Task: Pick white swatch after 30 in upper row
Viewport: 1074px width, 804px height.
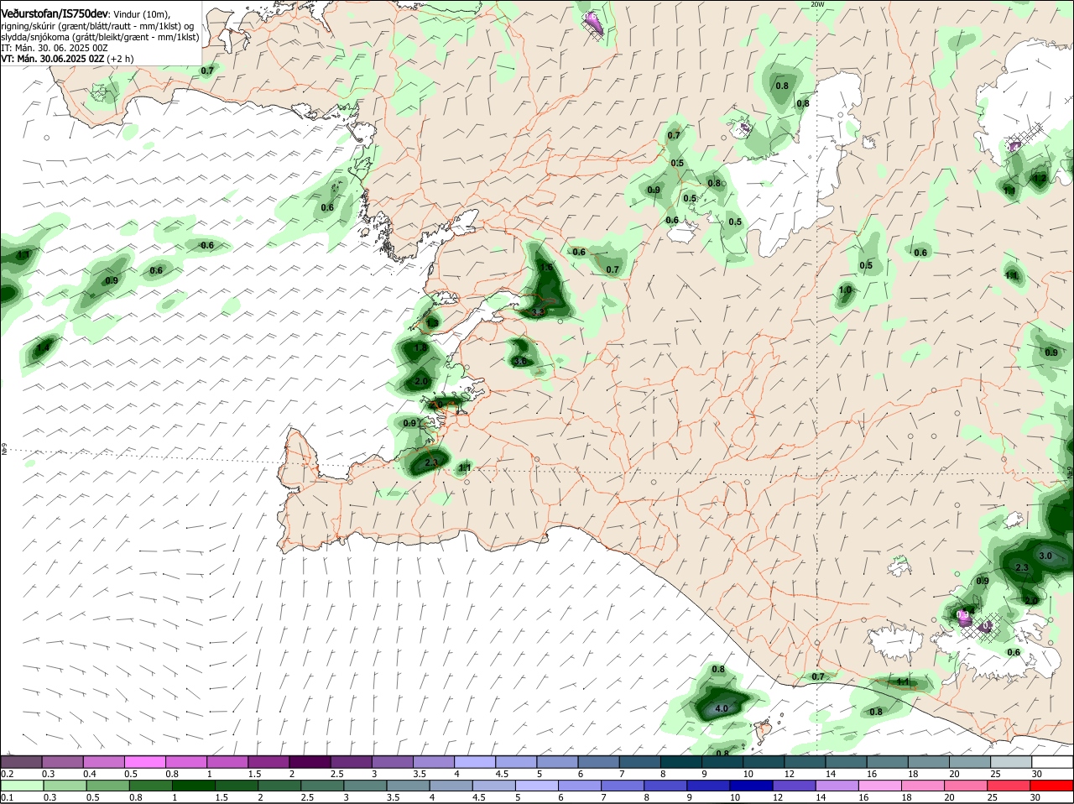Action: pyautogui.click(x=1053, y=762)
